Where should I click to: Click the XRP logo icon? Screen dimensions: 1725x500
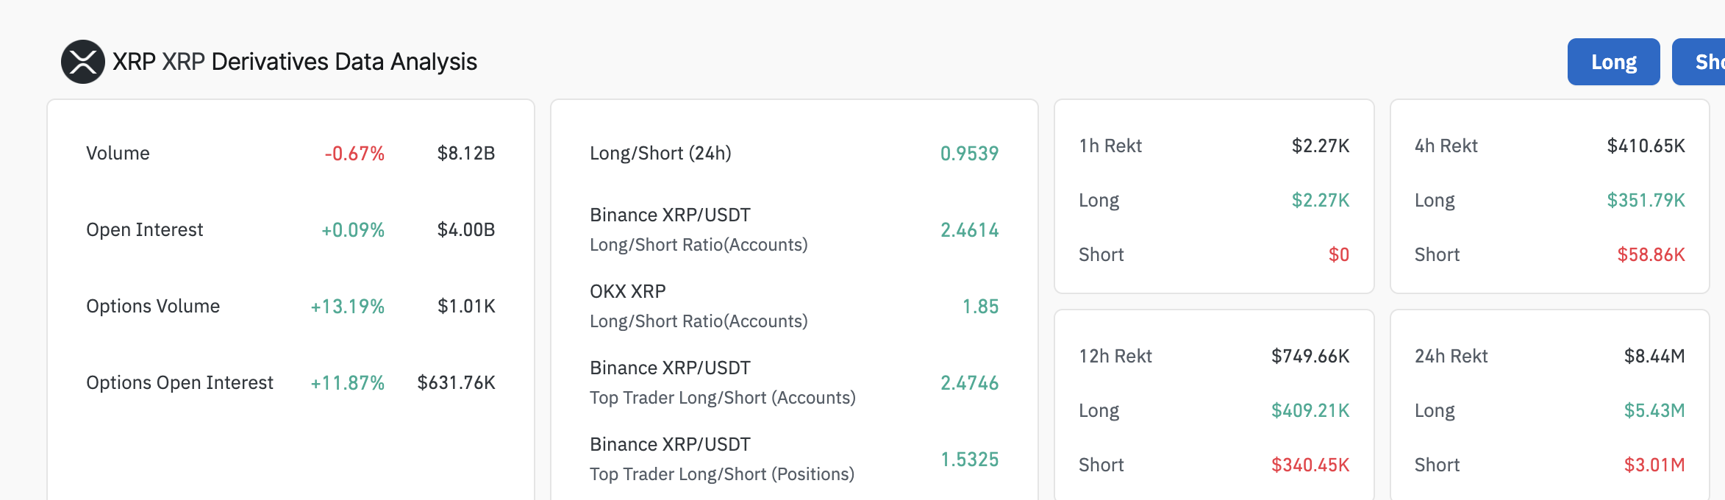point(83,62)
